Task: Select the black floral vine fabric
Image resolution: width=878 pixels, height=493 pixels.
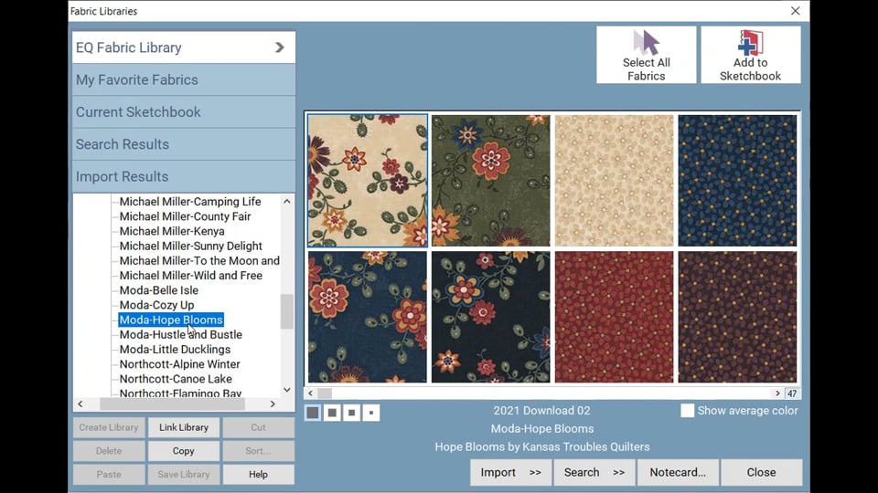Action: coord(491,317)
